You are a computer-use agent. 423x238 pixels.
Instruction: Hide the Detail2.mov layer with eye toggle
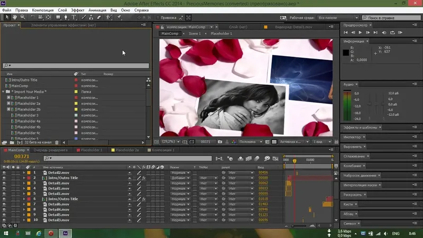[x=4, y=172]
